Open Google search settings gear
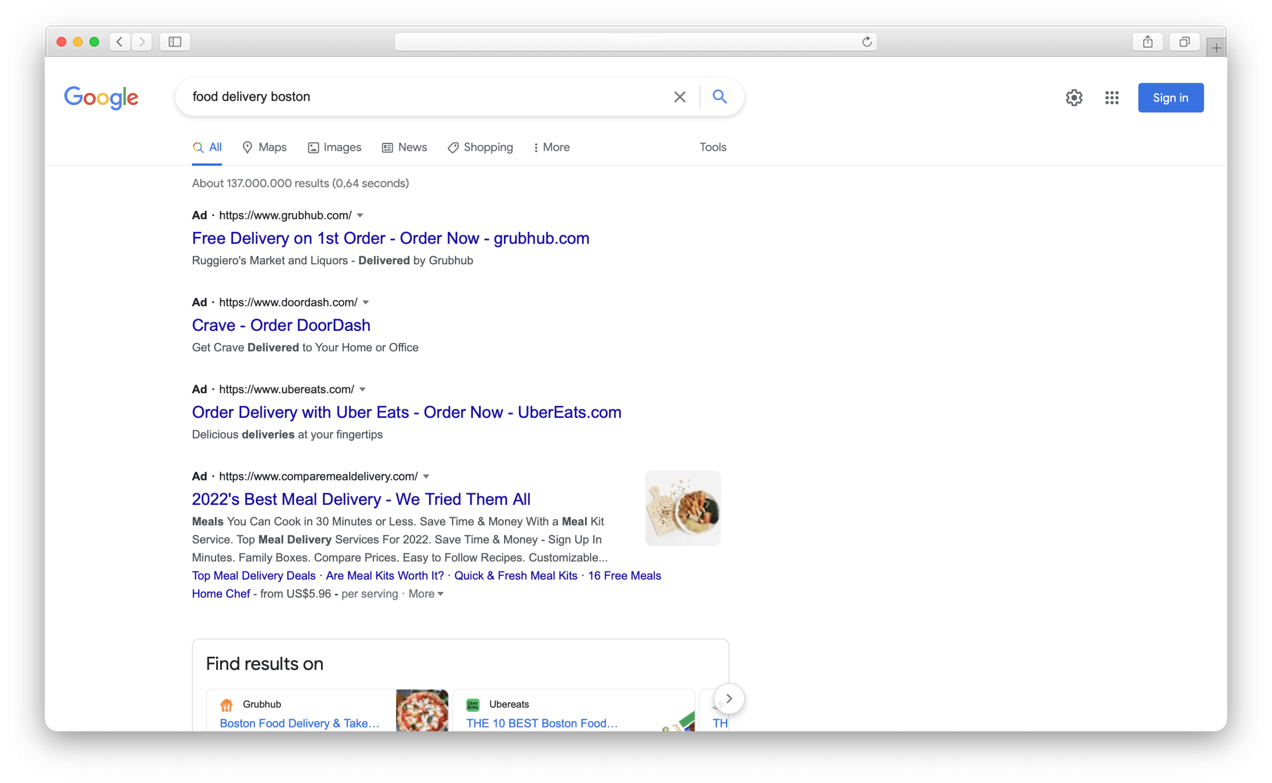1272x783 pixels. pyautogui.click(x=1074, y=98)
